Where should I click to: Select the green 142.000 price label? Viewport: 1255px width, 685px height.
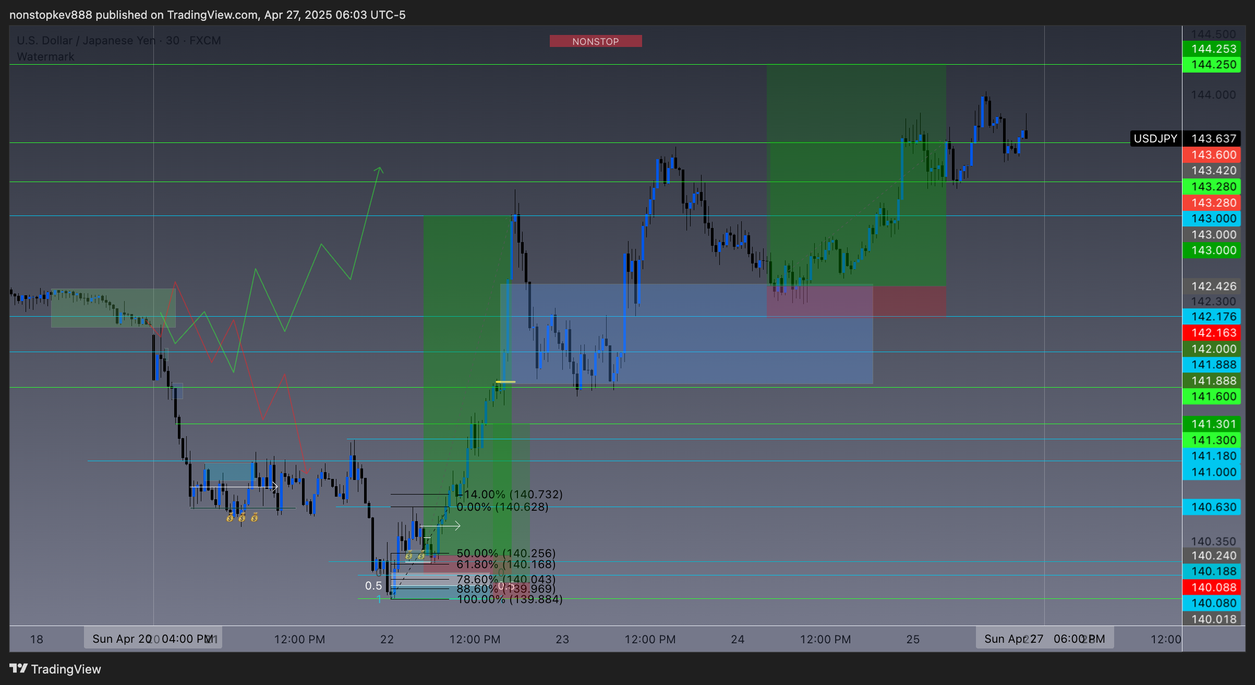point(1211,348)
